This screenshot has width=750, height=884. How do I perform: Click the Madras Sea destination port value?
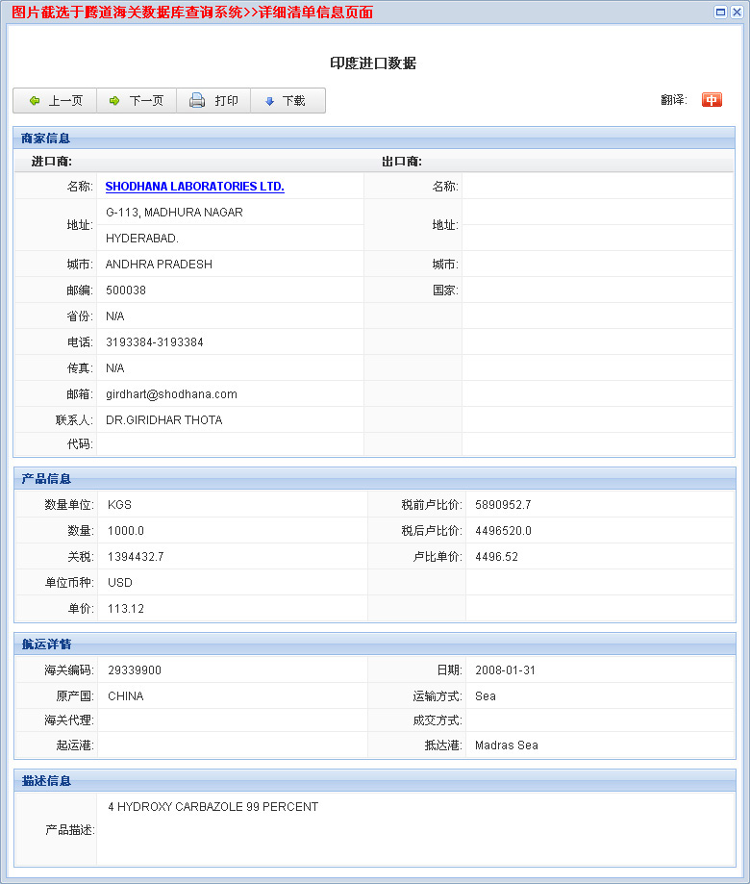click(x=507, y=745)
